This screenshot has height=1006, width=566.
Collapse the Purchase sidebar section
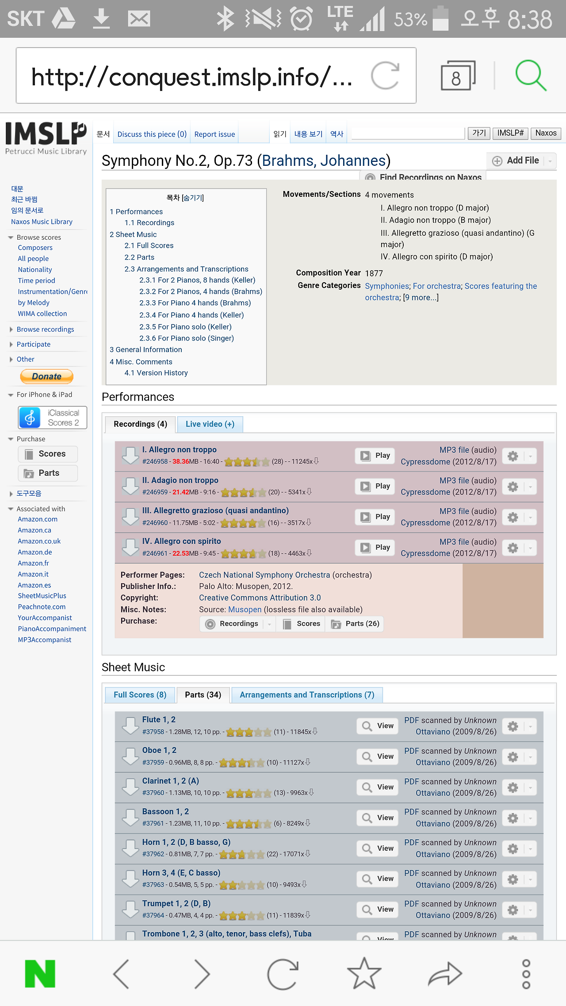tap(11, 439)
